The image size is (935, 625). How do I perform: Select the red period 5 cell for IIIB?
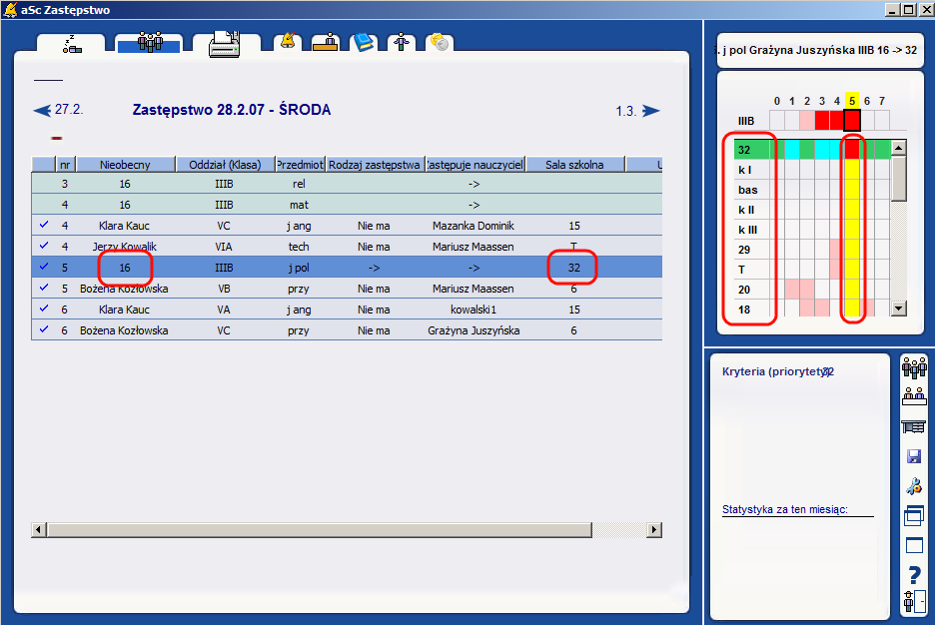pos(852,121)
